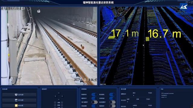This screenshot has height=108, width=193.
Task: Pan camera right with PTZ right arrow
Action: (62, 96)
